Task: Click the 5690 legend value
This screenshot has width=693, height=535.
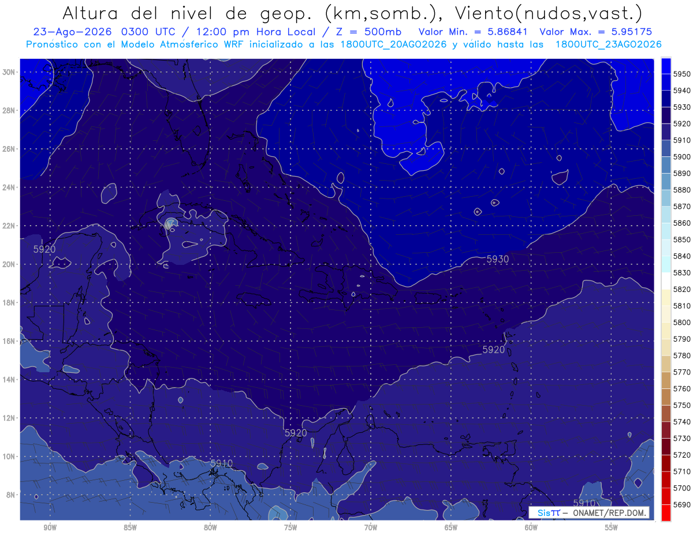Action: 681,504
